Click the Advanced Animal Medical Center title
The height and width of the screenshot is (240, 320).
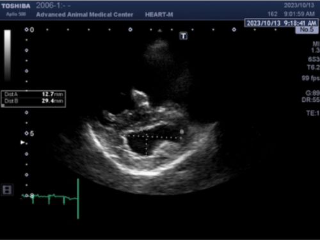pos(84,15)
